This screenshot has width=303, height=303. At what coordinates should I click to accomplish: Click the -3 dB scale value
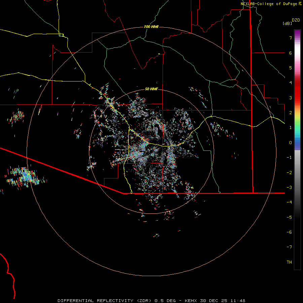[289, 188]
